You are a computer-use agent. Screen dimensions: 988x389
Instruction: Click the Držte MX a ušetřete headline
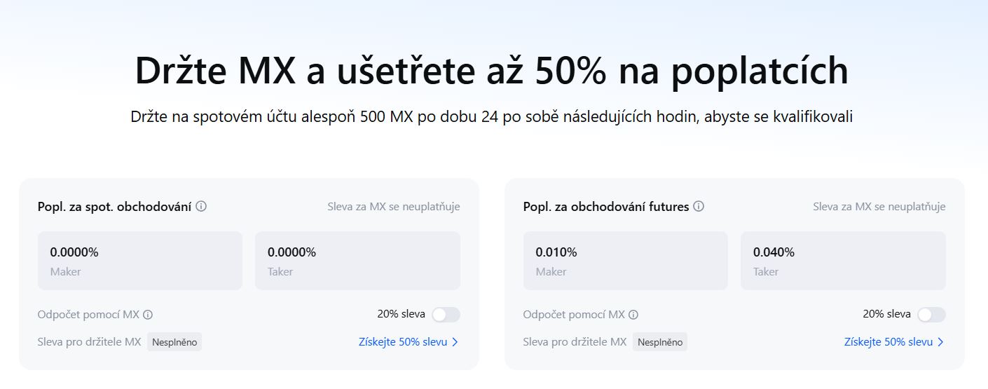pos(492,71)
